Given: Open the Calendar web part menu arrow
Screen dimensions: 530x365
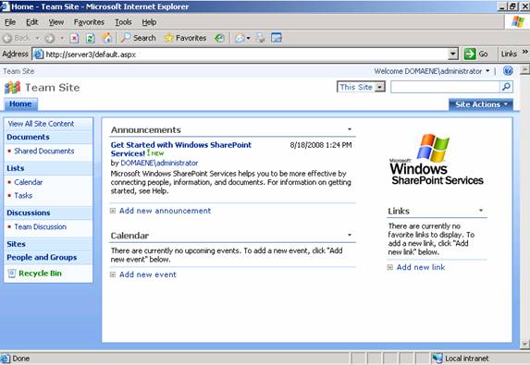Looking at the screenshot, I should coord(350,235).
